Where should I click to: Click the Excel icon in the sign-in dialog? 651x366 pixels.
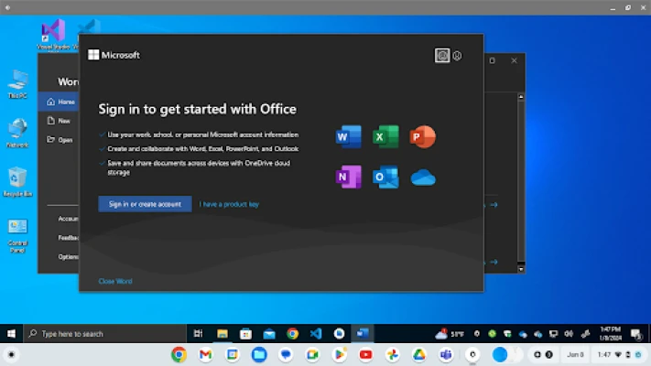385,137
